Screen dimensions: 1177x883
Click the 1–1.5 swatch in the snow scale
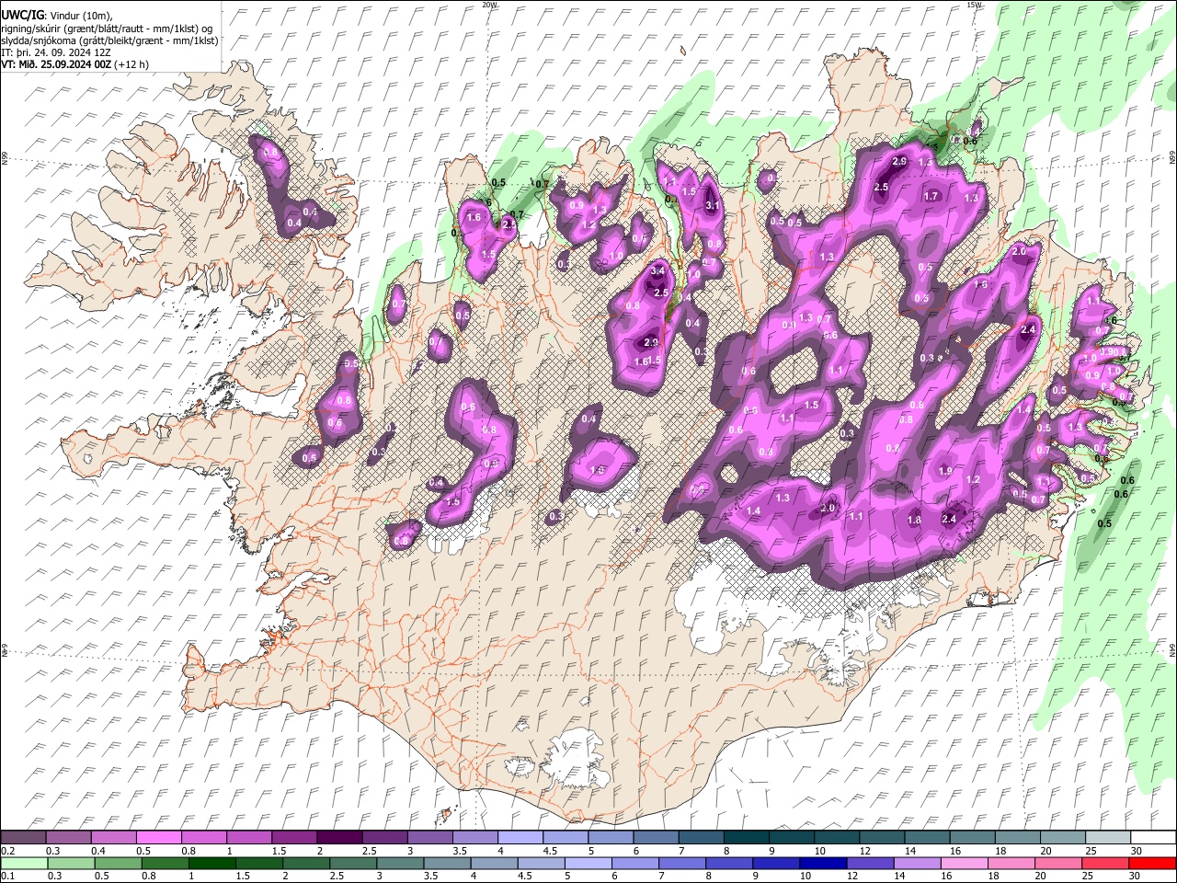tap(248, 838)
